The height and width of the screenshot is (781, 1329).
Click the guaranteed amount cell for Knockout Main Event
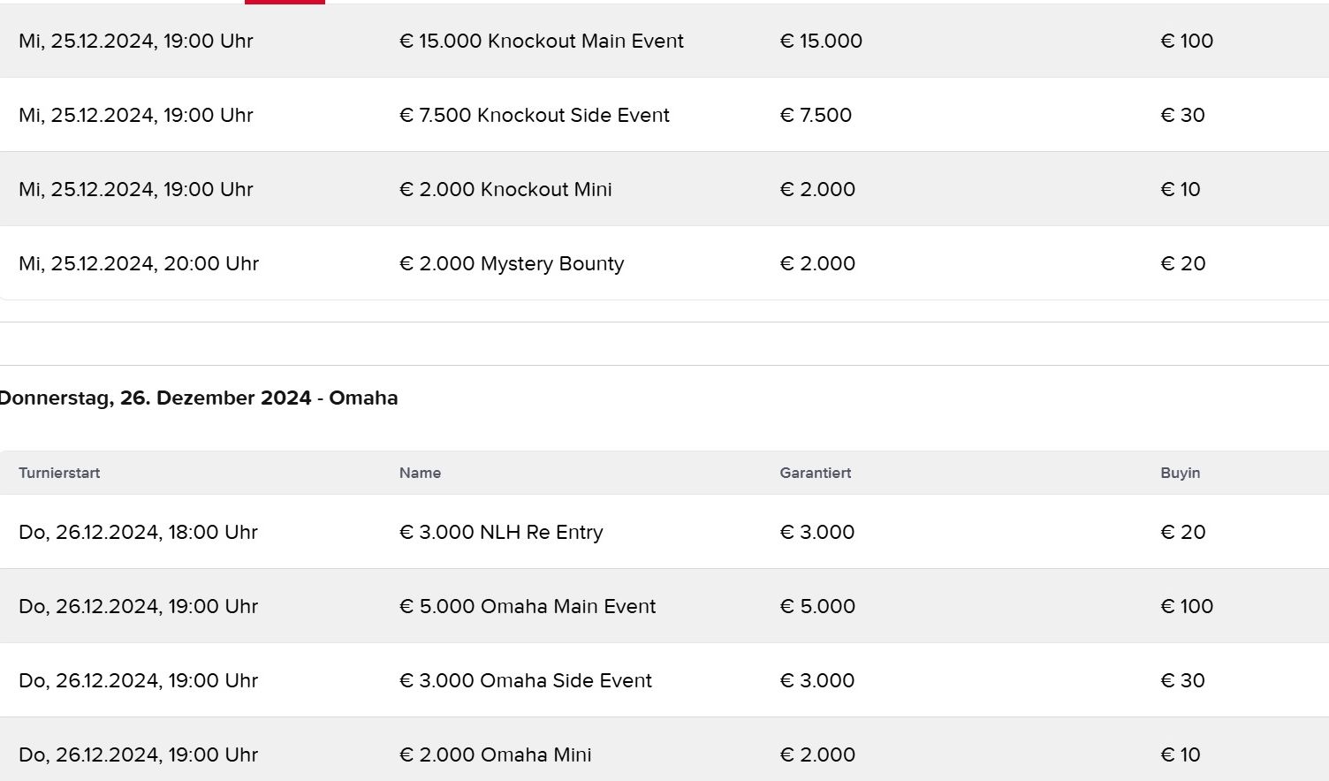tap(820, 41)
